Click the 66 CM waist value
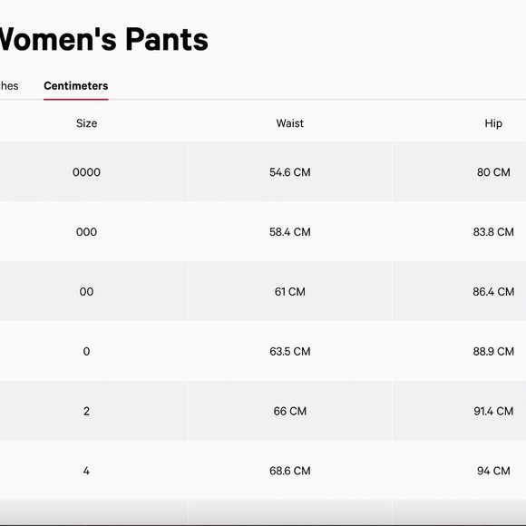Viewport: 526px width, 526px height. [x=290, y=411]
